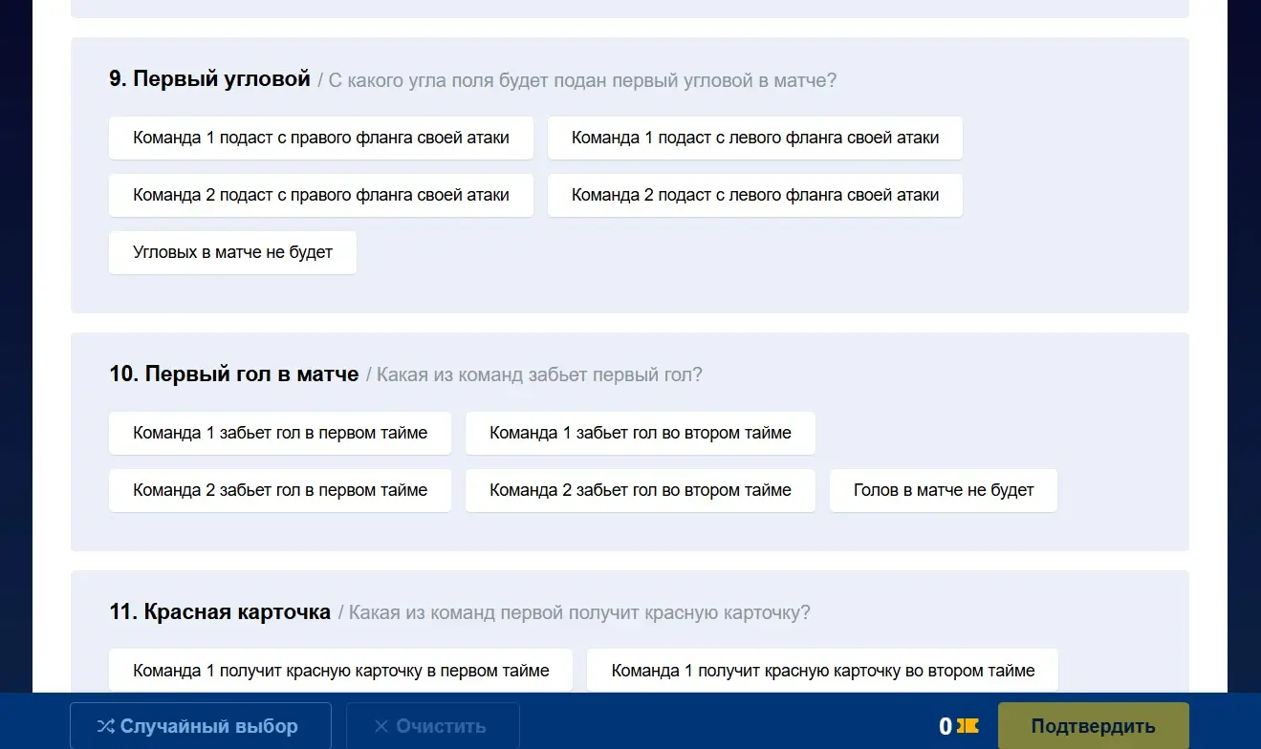Click the '11. Красная карточка' heading
1261x749 pixels.
(220, 611)
